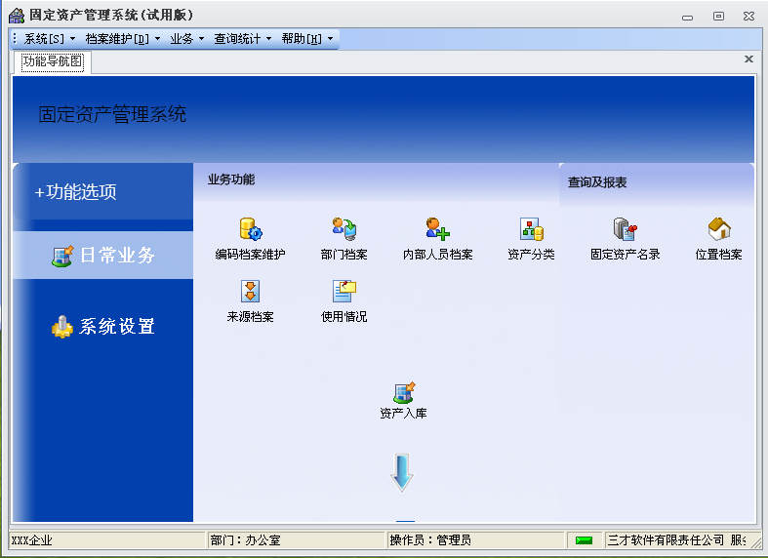Click the green status indicator in status bar
Screen dimensions: 768x558
[584, 540]
